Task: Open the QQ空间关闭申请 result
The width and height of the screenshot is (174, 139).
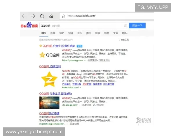Action: (49, 113)
